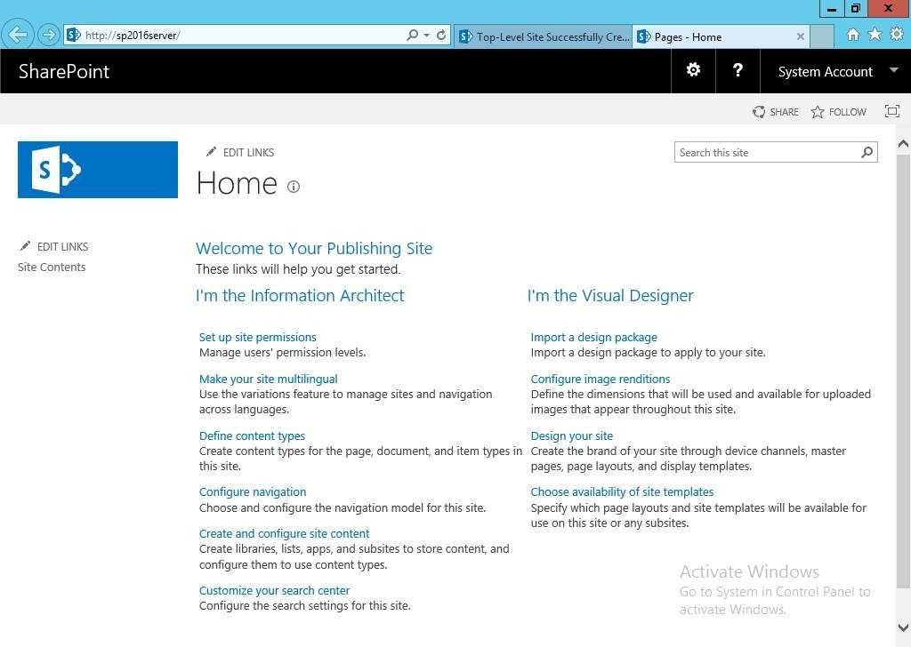Open Customize your search center link
Image resolution: width=911 pixels, height=647 pixels.
tap(274, 590)
